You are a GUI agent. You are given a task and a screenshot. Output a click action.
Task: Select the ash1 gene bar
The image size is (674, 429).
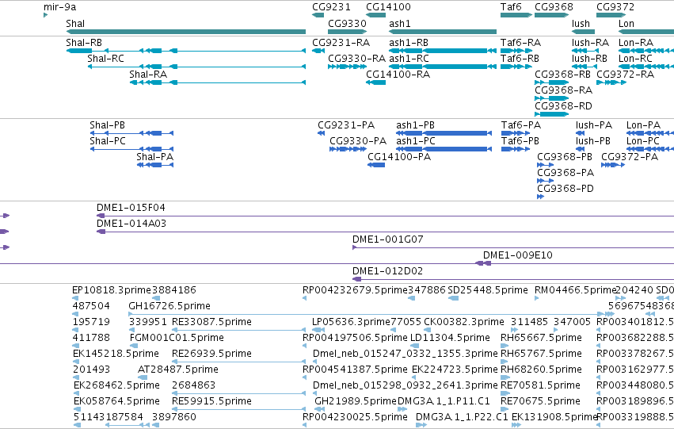pos(443,32)
